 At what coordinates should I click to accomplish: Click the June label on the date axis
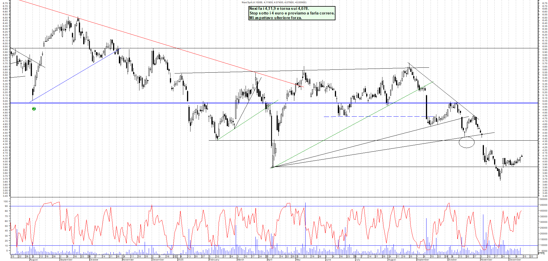[328, 260]
